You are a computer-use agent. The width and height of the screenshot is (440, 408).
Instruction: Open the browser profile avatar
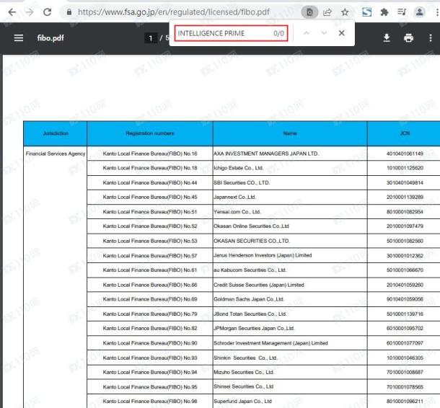420,12
